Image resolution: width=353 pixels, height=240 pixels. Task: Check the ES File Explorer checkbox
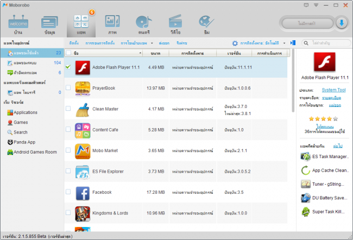68,171
